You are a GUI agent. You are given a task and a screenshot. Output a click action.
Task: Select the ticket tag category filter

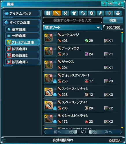click(x=83, y=13)
